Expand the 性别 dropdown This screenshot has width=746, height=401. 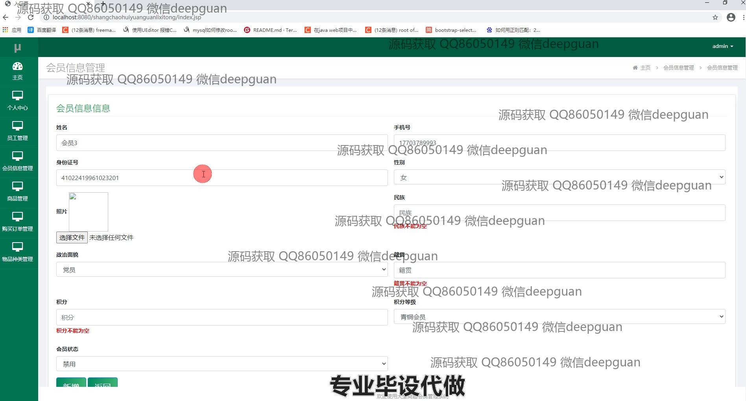tap(559, 177)
